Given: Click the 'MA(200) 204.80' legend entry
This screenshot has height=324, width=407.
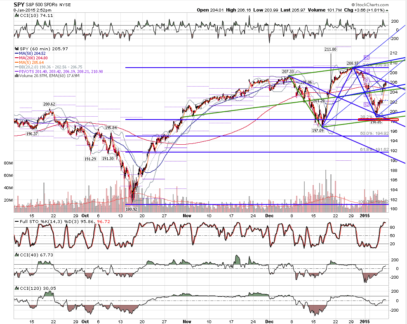Looking at the screenshot, I should pos(33,58).
